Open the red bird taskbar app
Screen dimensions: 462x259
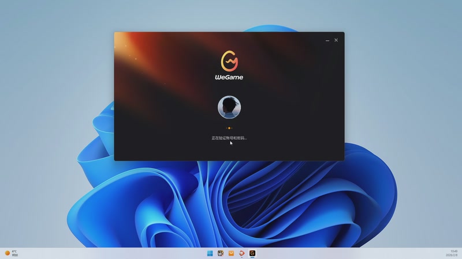point(241,253)
